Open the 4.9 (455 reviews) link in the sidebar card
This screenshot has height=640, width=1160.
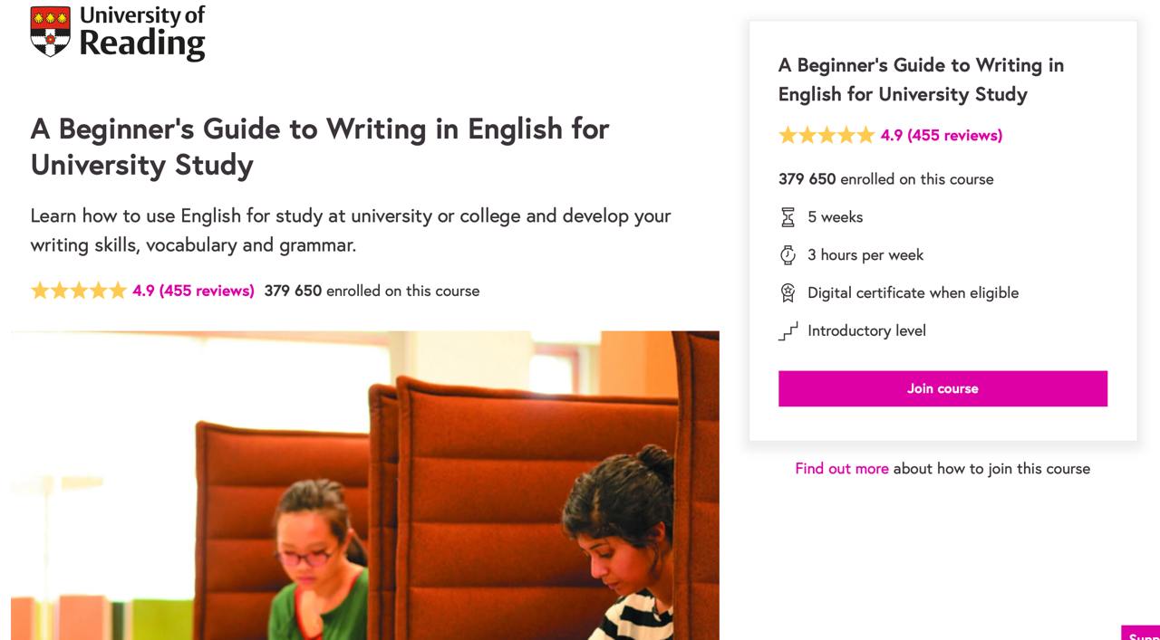(942, 136)
